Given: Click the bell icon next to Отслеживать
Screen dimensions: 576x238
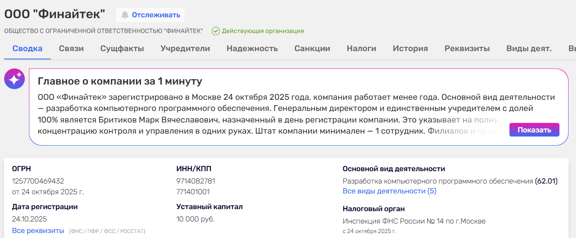Looking at the screenshot, I should tap(125, 15).
